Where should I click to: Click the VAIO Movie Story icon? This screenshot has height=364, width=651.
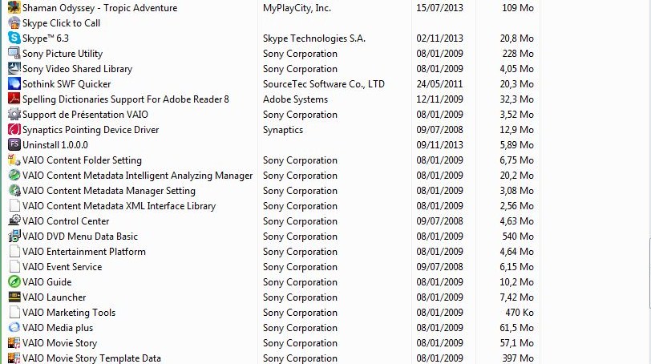click(14, 343)
